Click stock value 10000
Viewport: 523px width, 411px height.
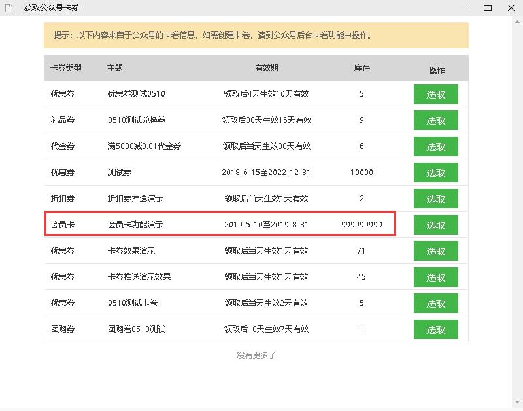(362, 173)
